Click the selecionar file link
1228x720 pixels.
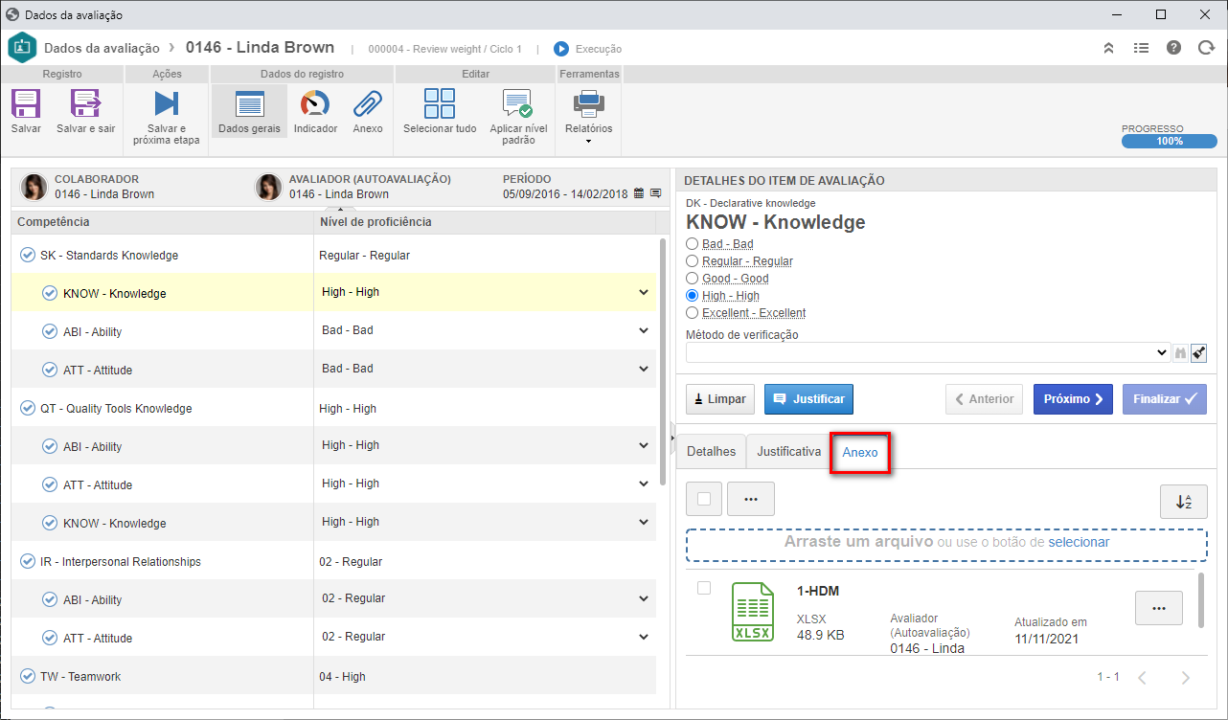(x=1079, y=542)
